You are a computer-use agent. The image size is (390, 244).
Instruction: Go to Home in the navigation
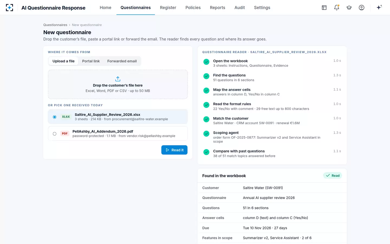pos(105,8)
